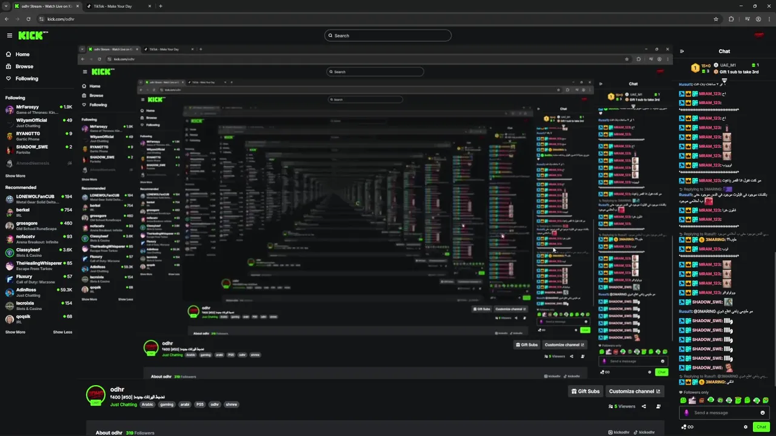Screen dimensions: 776x436
Task: Open kickodhr TikTok link
Action: (644, 432)
